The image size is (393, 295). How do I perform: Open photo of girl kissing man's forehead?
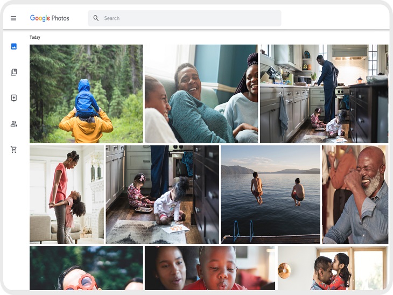coord(332,269)
